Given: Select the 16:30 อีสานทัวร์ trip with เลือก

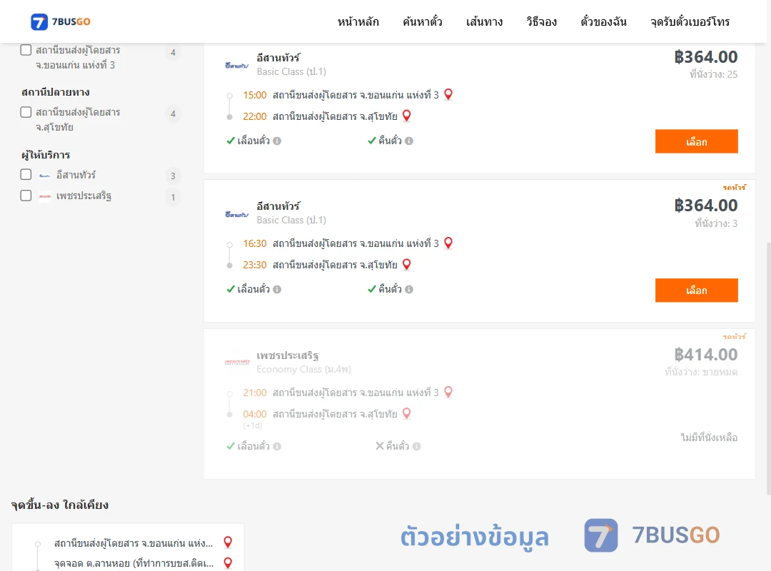Looking at the screenshot, I should pyautogui.click(x=696, y=290).
